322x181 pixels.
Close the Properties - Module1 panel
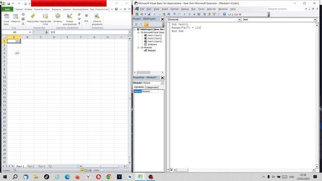(162, 78)
